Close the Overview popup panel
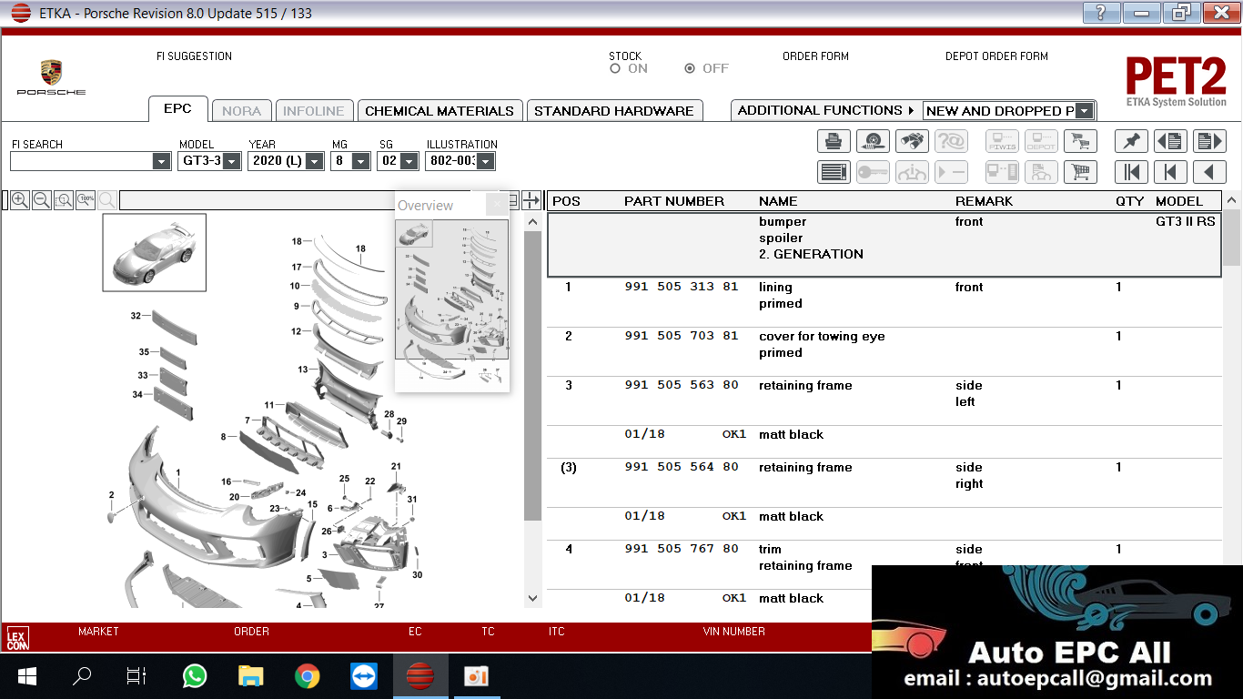The height and width of the screenshot is (699, 1243). [497, 205]
